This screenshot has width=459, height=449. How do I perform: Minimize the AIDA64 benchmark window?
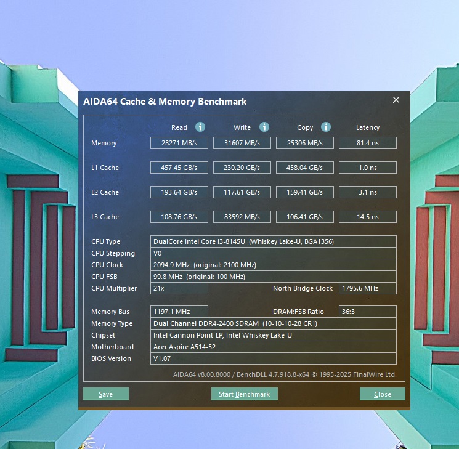(368, 100)
